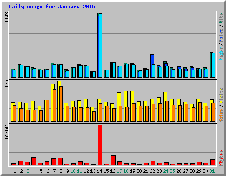Select day label 7 on the axis
The image size is (226, 176).
tap(54, 171)
